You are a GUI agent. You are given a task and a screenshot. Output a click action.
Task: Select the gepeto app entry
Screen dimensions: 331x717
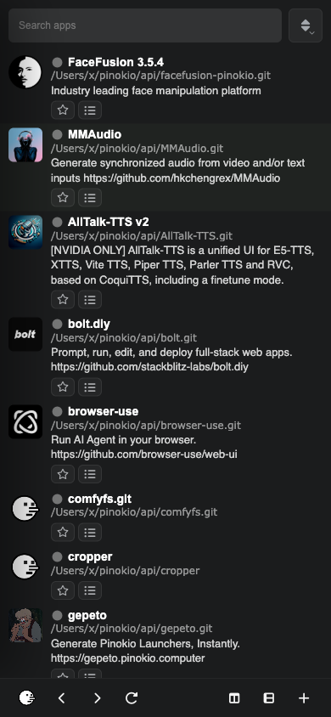point(165,642)
